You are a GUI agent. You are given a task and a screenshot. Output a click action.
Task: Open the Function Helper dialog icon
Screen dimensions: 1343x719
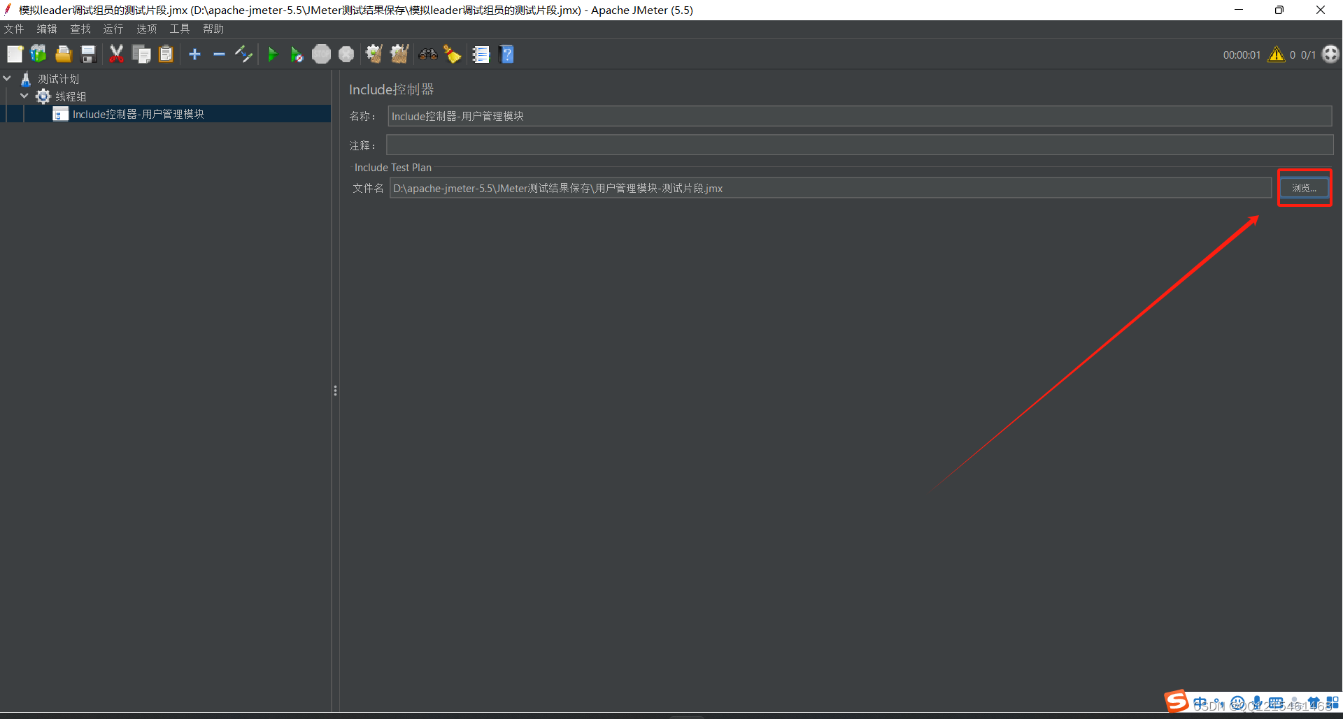(481, 55)
